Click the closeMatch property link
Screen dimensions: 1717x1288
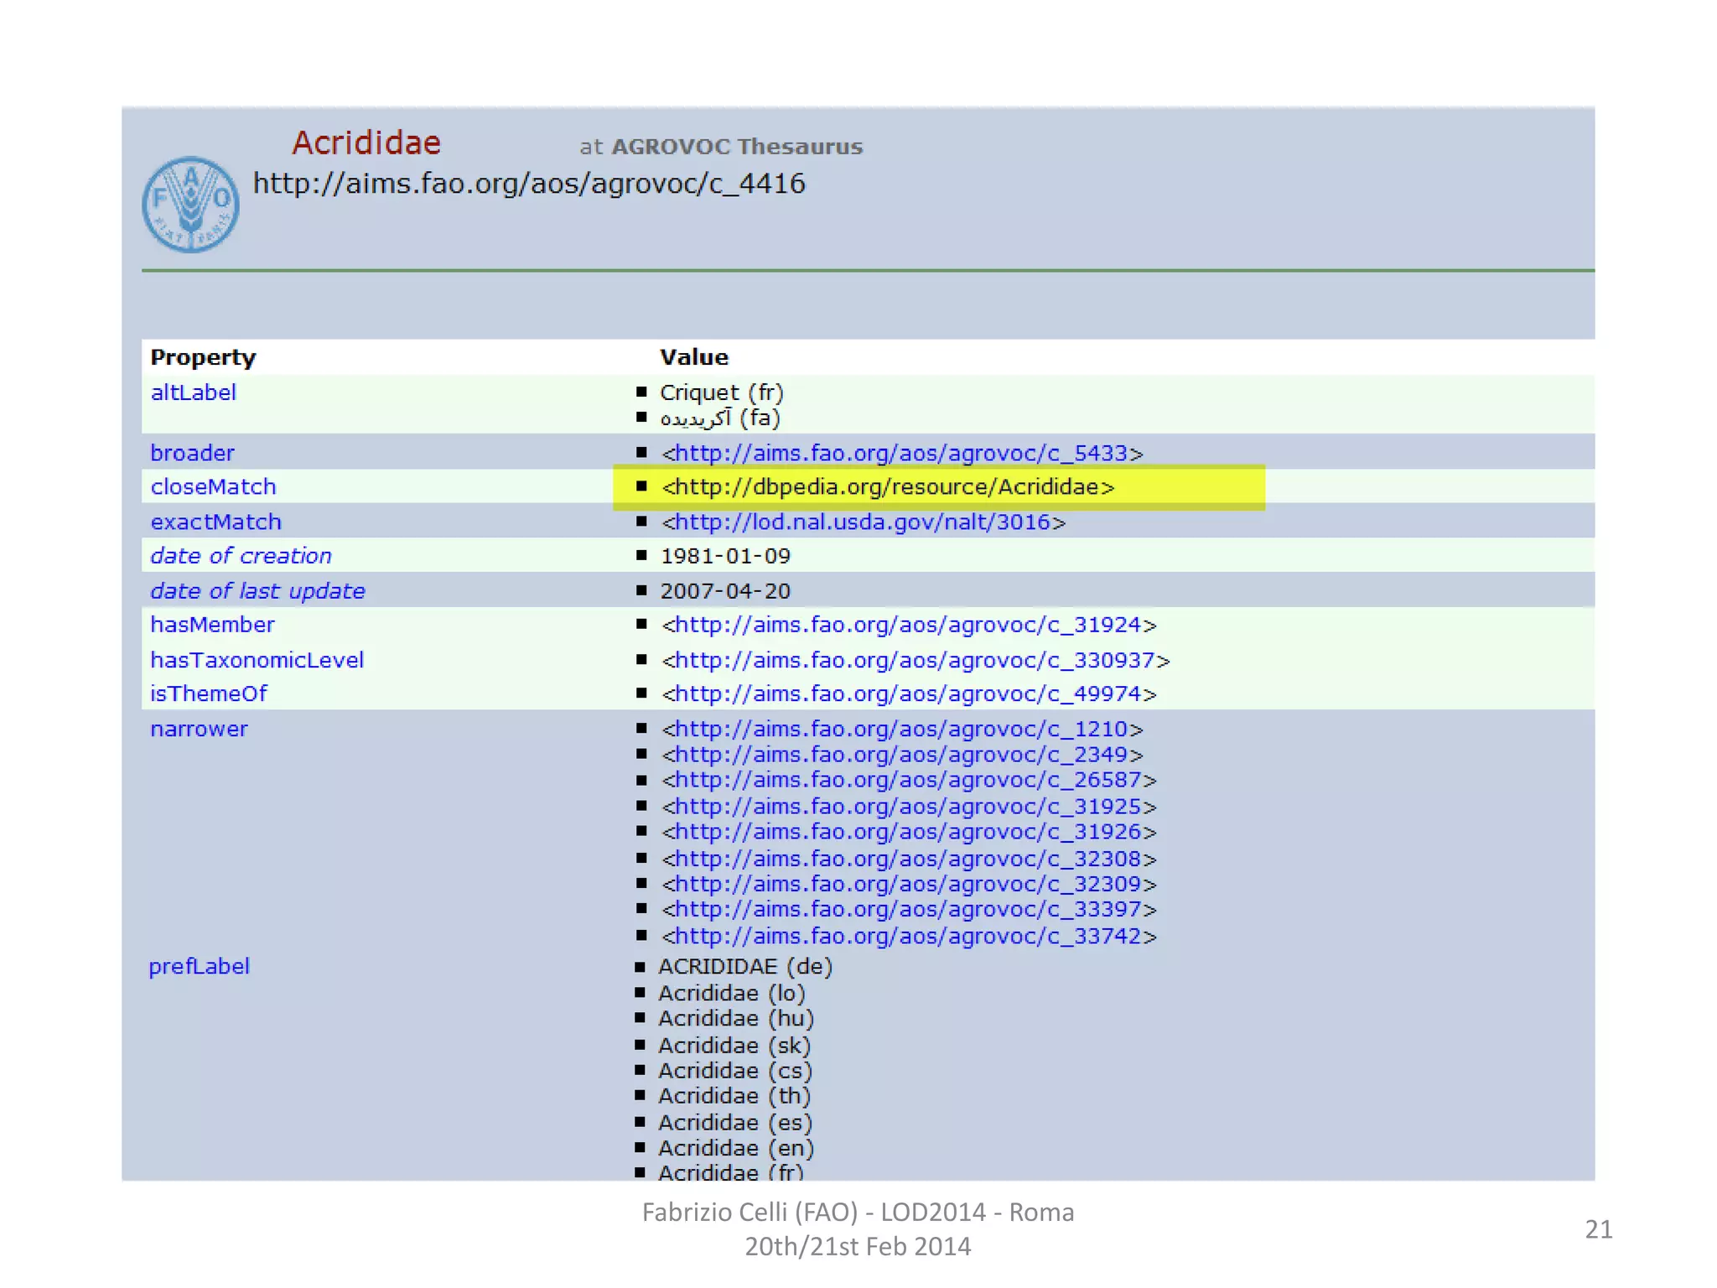pyautogui.click(x=213, y=486)
